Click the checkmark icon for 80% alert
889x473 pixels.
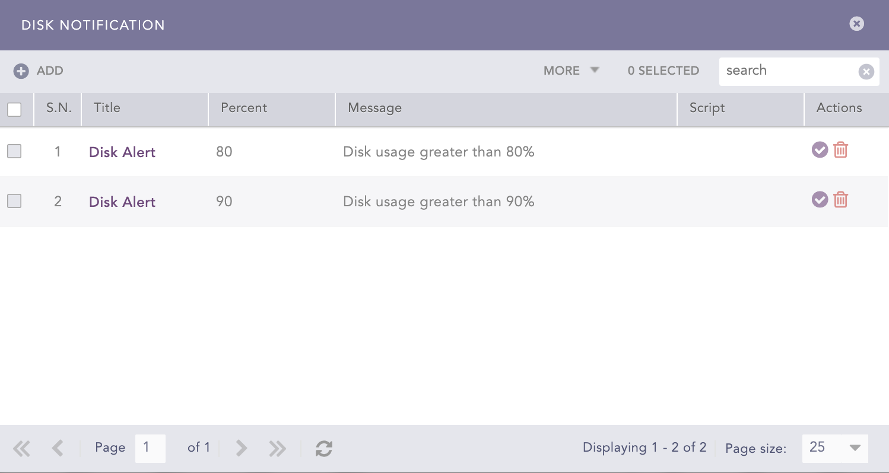[x=820, y=150]
